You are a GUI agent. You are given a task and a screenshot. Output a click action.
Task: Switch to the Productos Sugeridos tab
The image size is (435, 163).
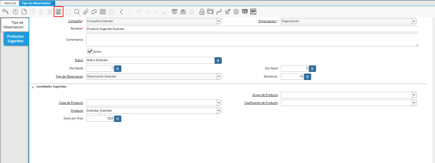(15, 39)
